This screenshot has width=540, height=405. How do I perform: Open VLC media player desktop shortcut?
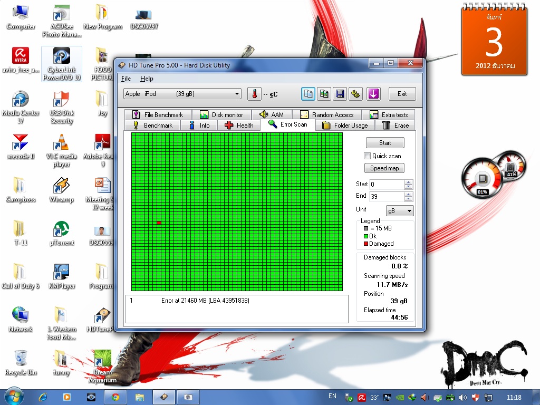pos(61,150)
